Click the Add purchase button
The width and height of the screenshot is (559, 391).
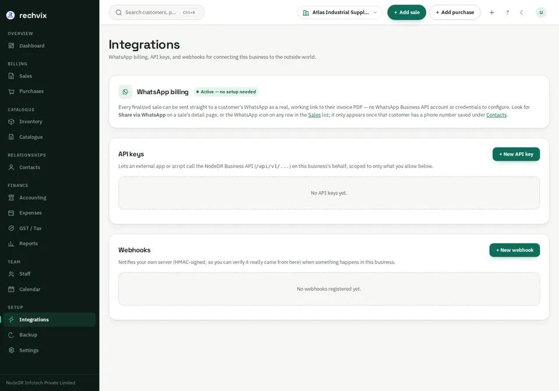(x=455, y=12)
